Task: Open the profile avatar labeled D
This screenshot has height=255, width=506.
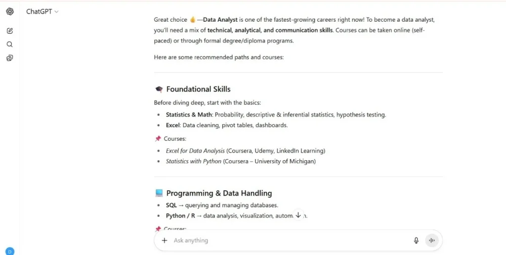Action: pos(10,251)
